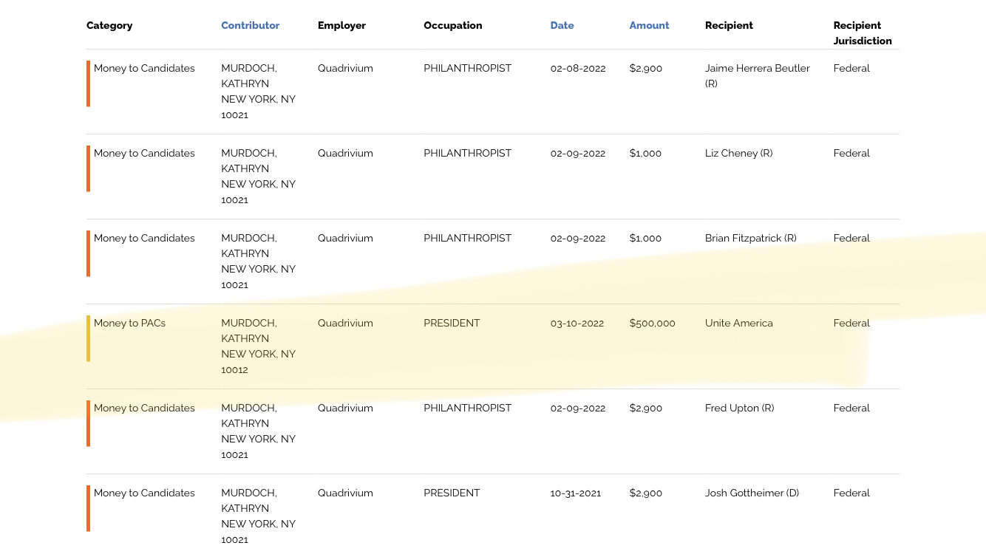The width and height of the screenshot is (986, 554).
Task: Select contributor Murdoch in Liz Cheney row
Action: (258, 176)
